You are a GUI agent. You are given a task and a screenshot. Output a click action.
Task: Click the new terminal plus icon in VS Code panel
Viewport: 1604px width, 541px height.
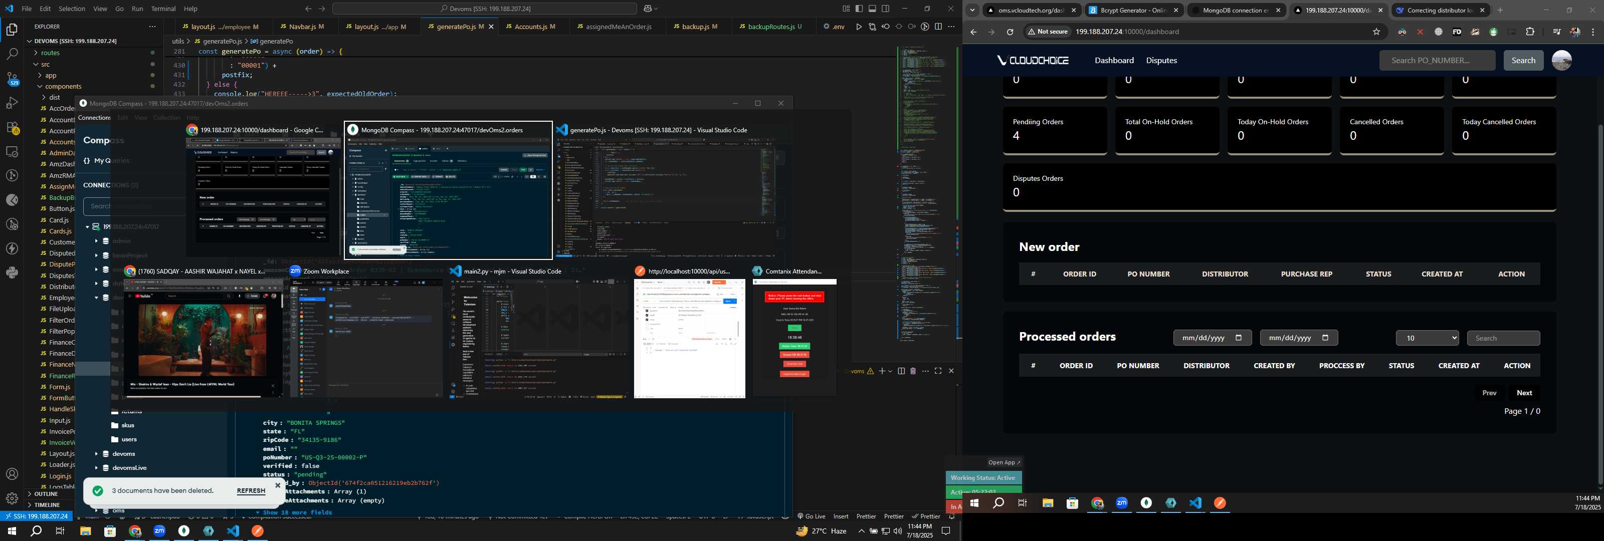pyautogui.click(x=882, y=371)
